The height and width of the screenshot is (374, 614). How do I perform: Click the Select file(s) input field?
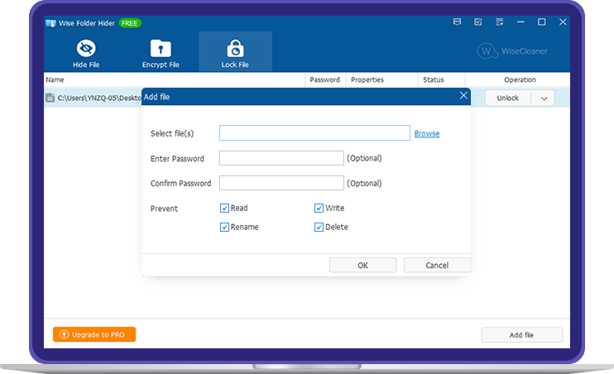pos(314,133)
